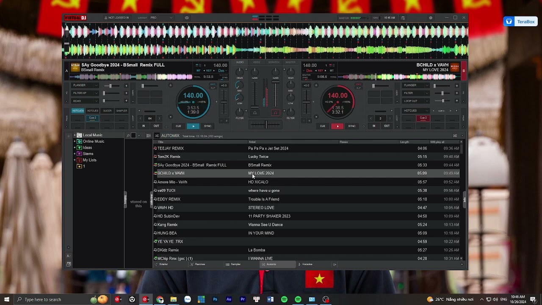542x305 pixels.
Task: Click the TeraBox floating icon
Action: [x=520, y=22]
